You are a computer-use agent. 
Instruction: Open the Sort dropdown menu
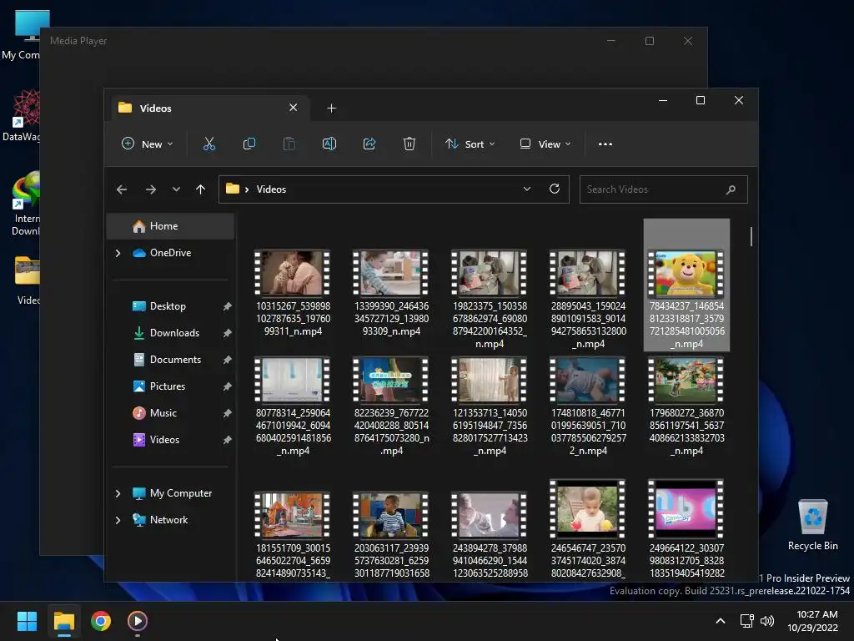(x=470, y=144)
